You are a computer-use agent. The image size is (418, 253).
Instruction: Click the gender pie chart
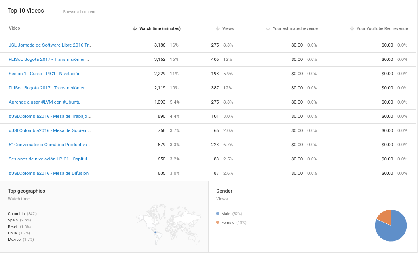[x=391, y=225]
